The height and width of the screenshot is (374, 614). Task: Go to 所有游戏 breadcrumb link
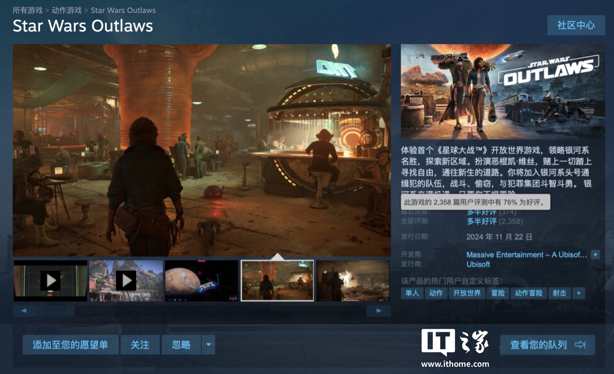(28, 10)
